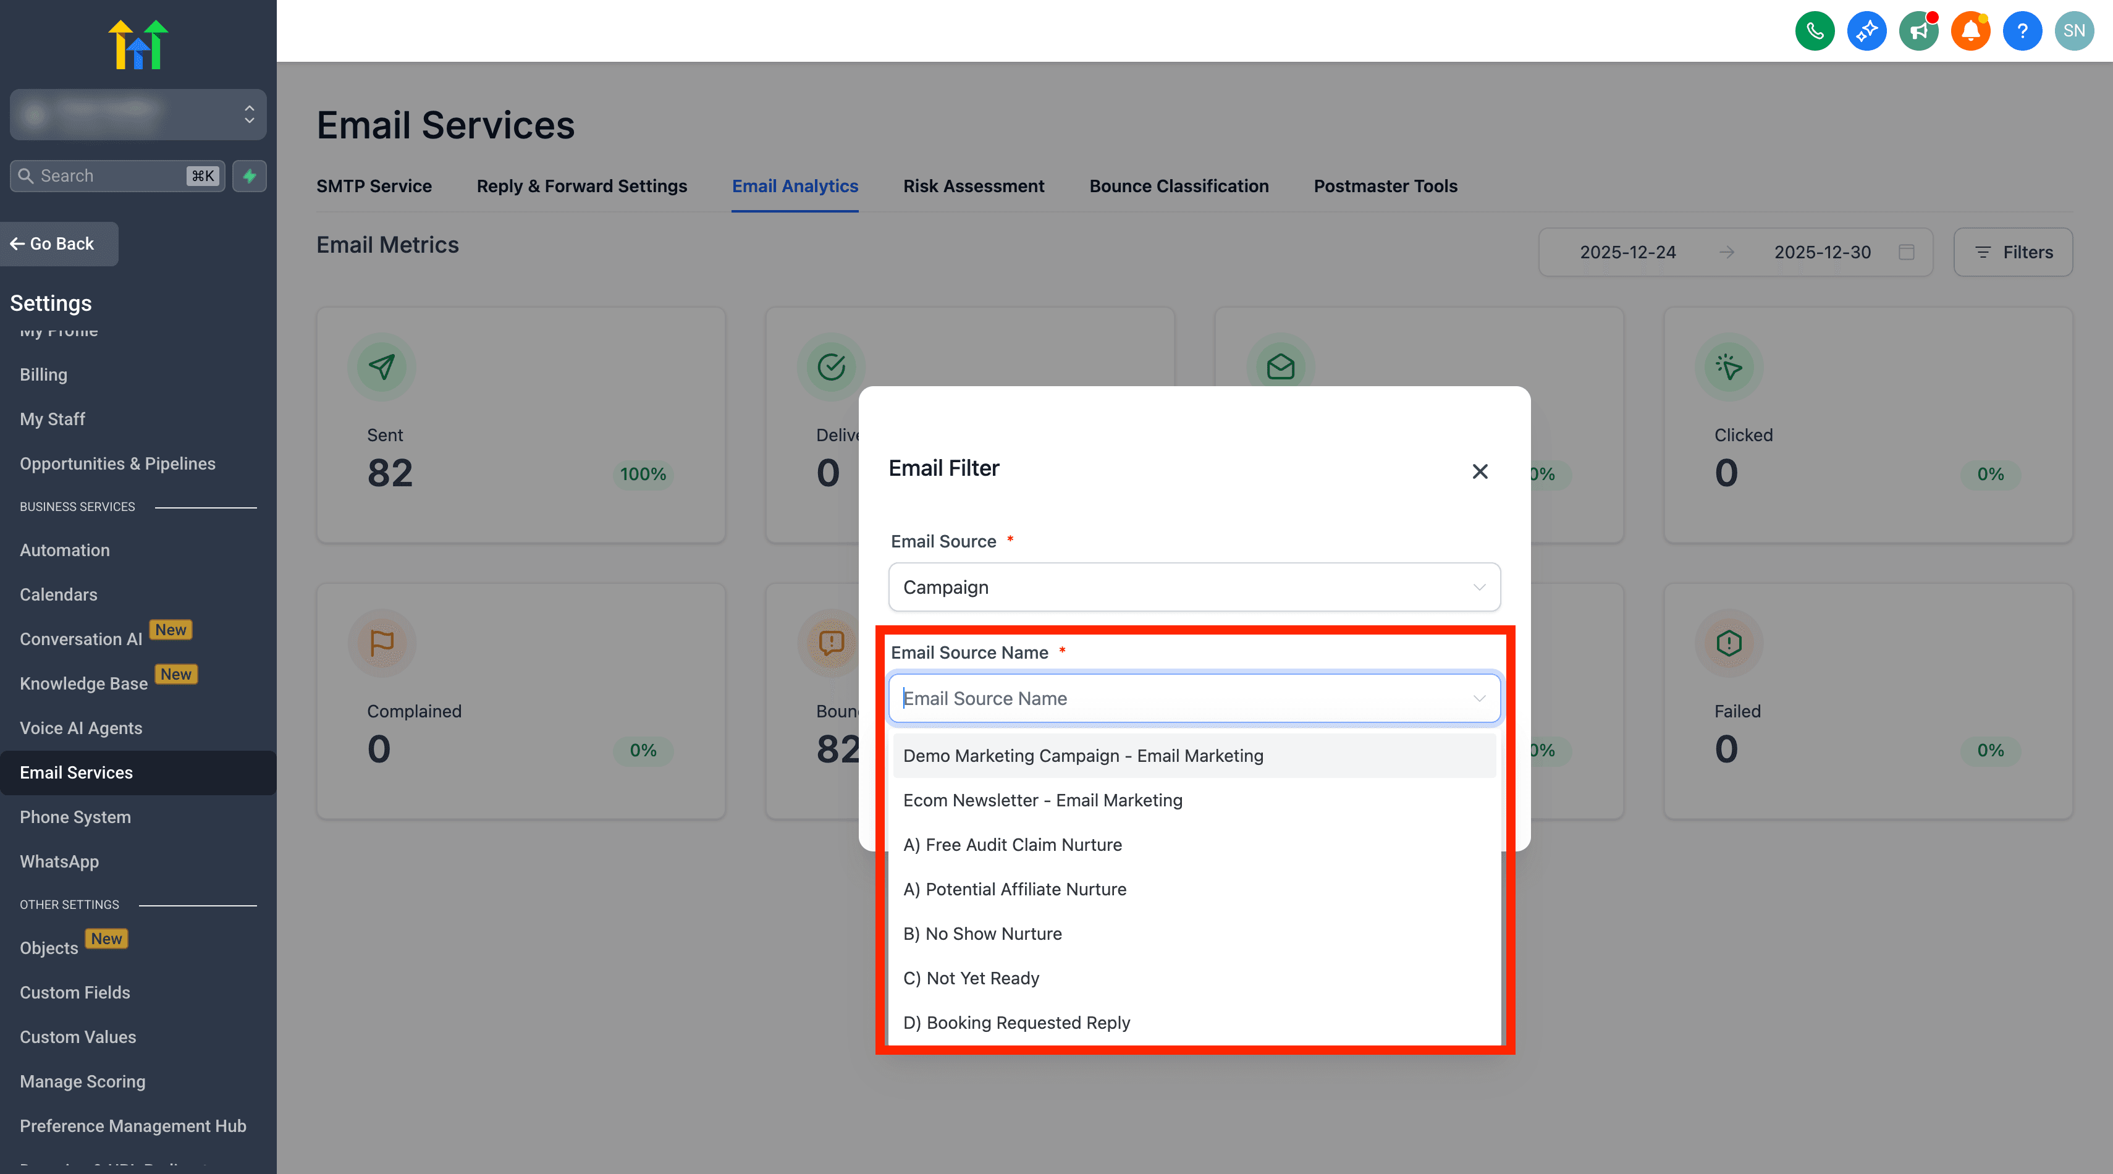Open the Email Source Name dropdown
This screenshot has height=1174, width=2113.
click(1194, 698)
